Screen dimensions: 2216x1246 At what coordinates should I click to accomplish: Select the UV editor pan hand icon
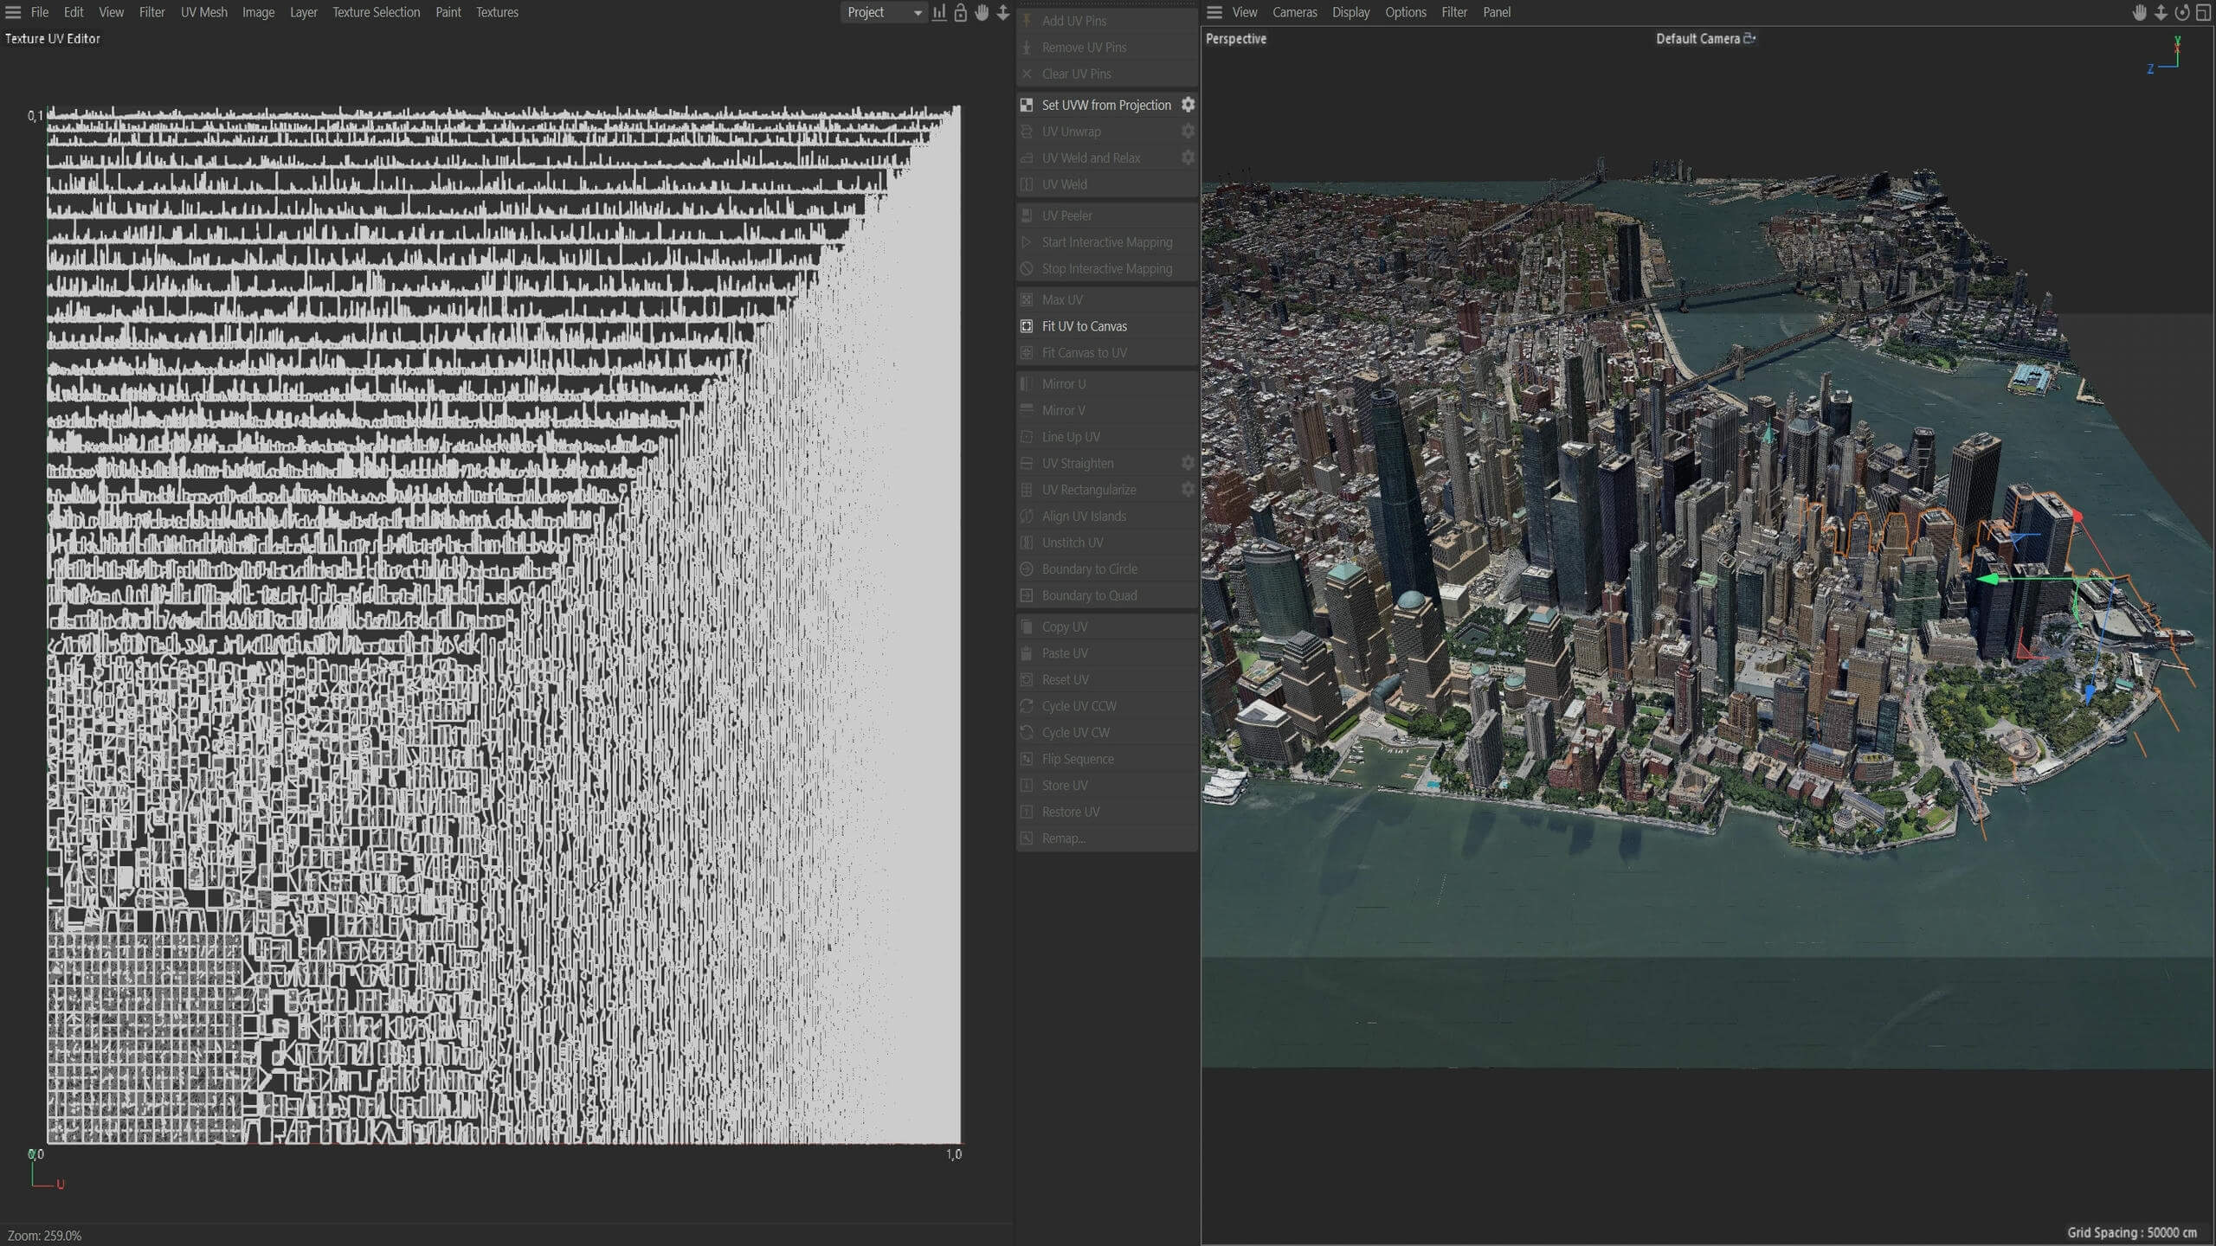(x=982, y=12)
